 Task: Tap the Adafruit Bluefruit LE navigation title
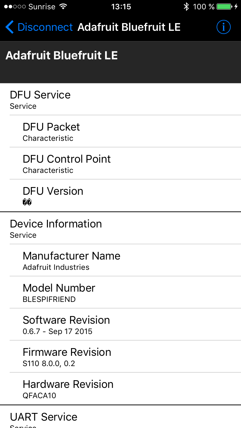[x=129, y=27]
